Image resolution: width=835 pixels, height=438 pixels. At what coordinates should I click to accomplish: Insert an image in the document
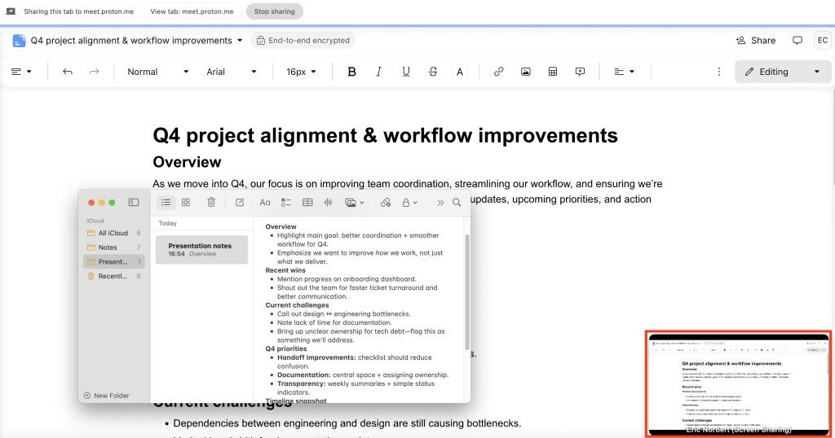coord(526,72)
